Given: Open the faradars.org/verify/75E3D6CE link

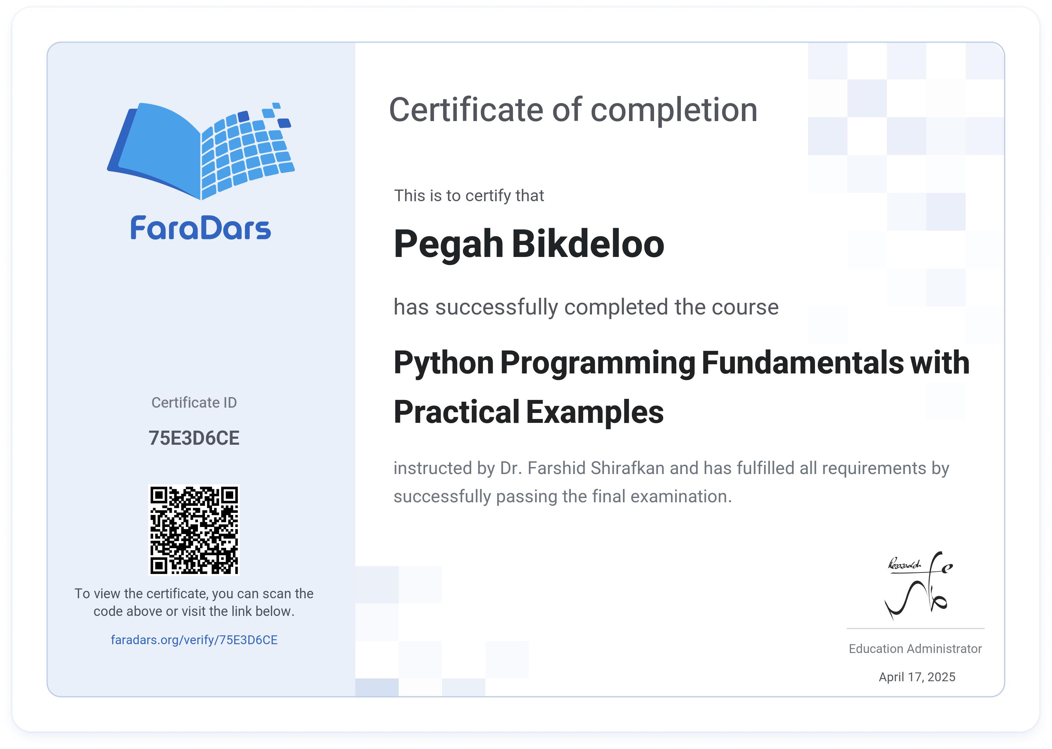Looking at the screenshot, I should pyautogui.click(x=194, y=640).
